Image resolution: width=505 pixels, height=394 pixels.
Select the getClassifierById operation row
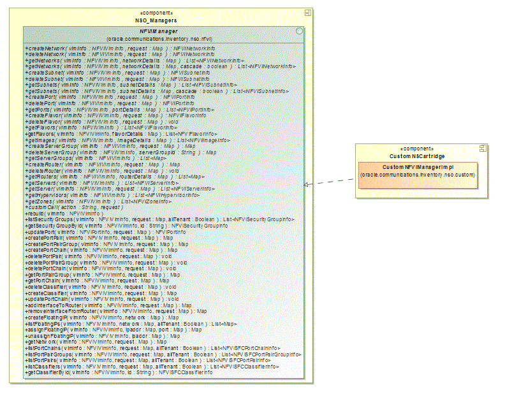pyautogui.click(x=119, y=372)
